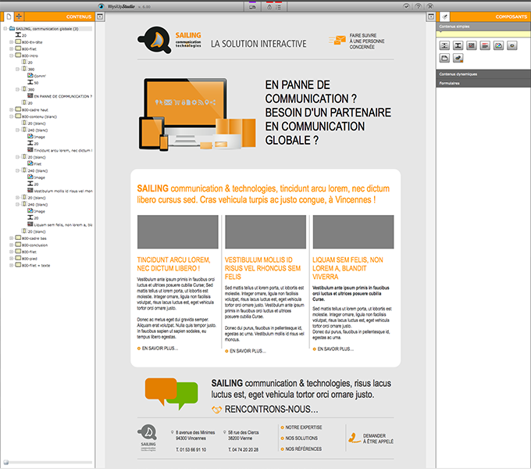The image size is (531, 469).
Task: Select the spacer 50 item in tree
Action: [33, 83]
